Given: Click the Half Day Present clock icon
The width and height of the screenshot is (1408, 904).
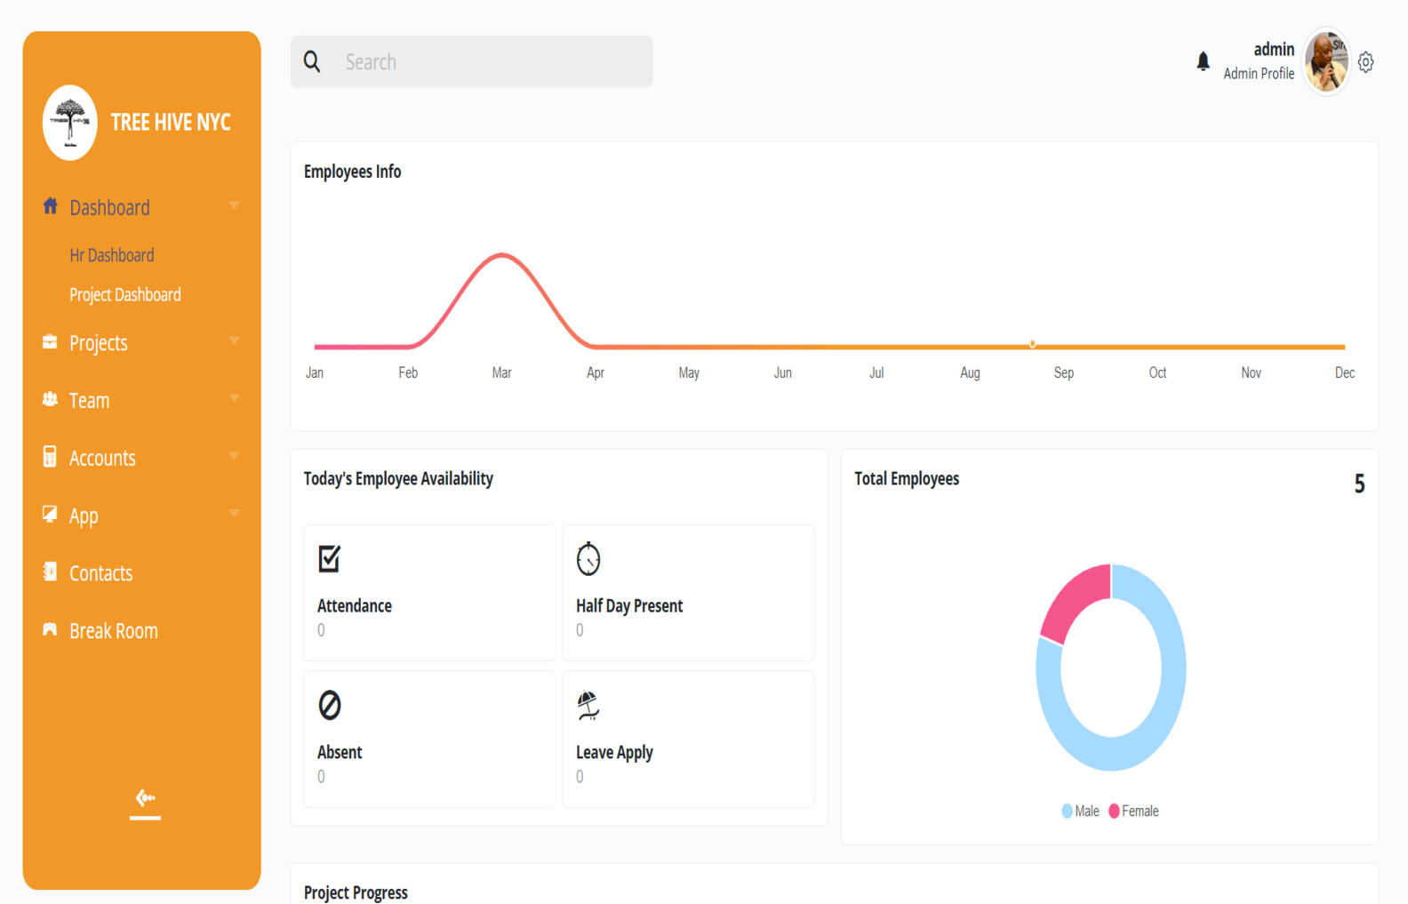Looking at the screenshot, I should 588,559.
